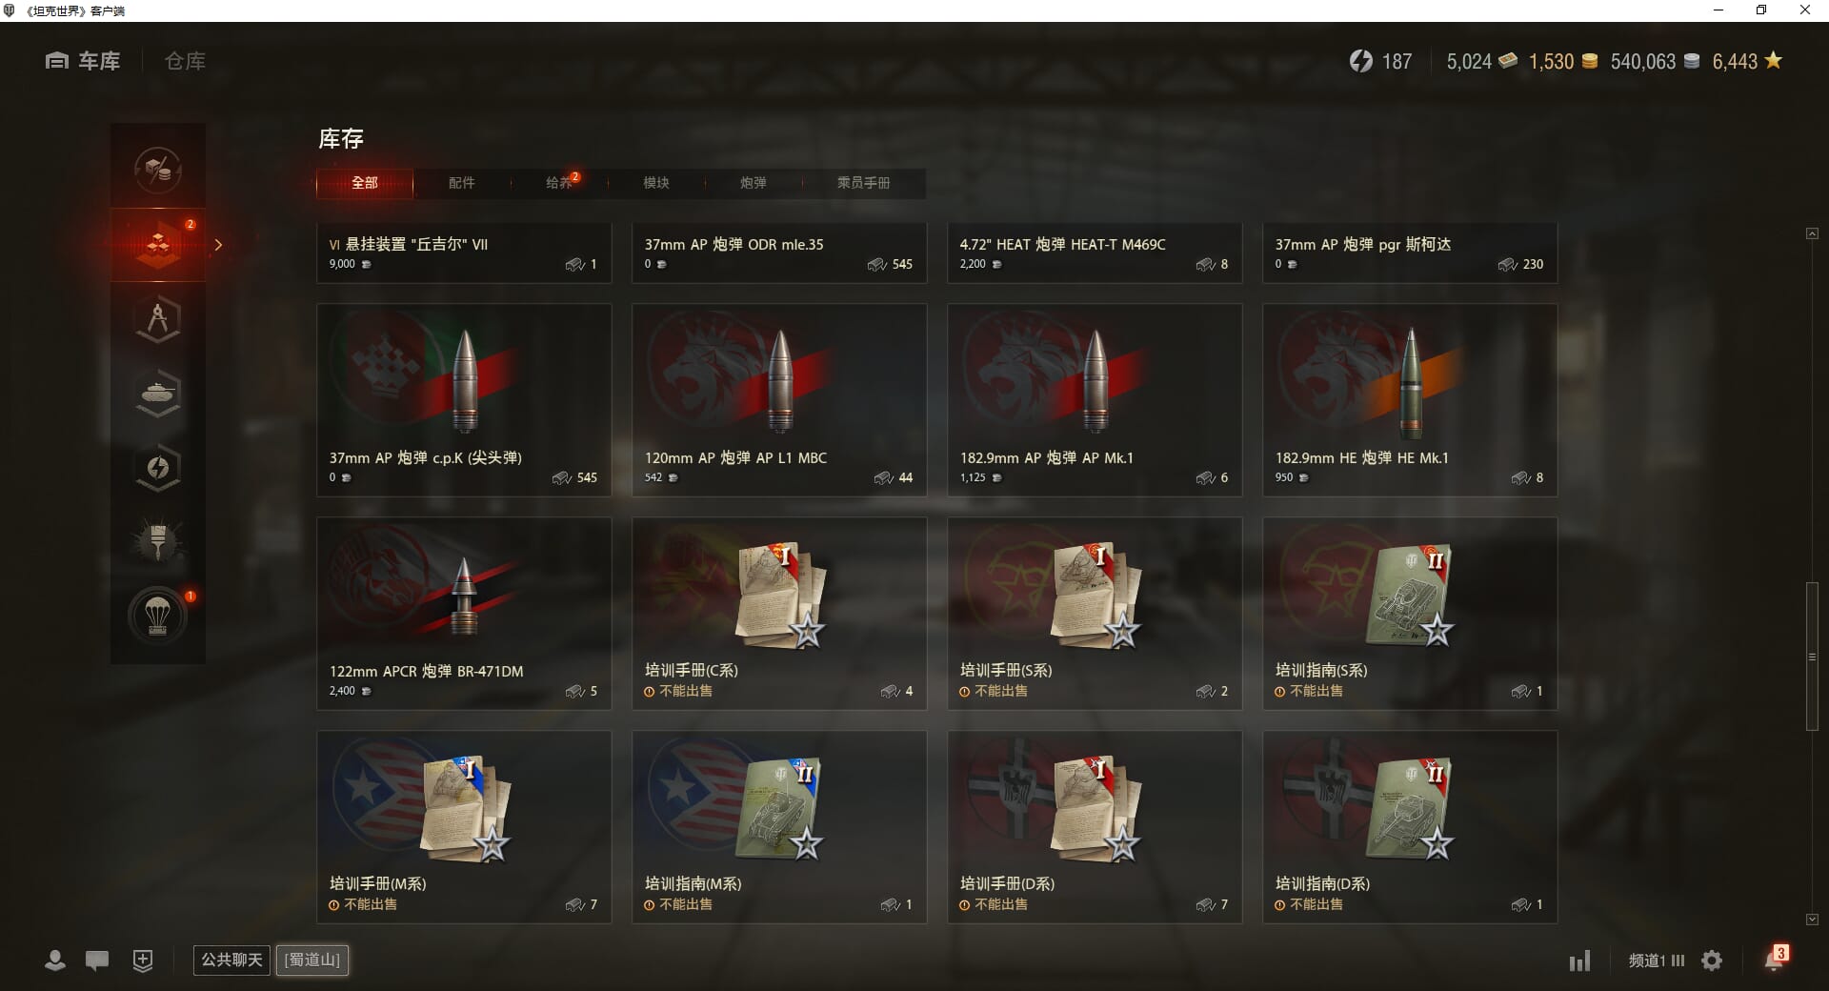Screen dimensions: 1829x991
Task: Select the paint brush customization icon
Action: (158, 541)
